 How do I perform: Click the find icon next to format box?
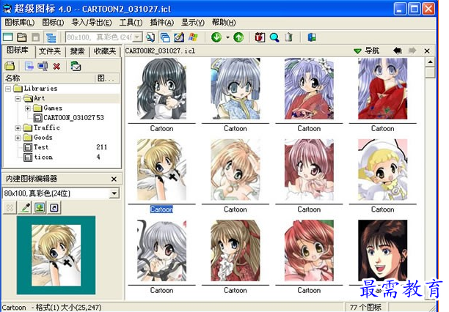[150, 37]
